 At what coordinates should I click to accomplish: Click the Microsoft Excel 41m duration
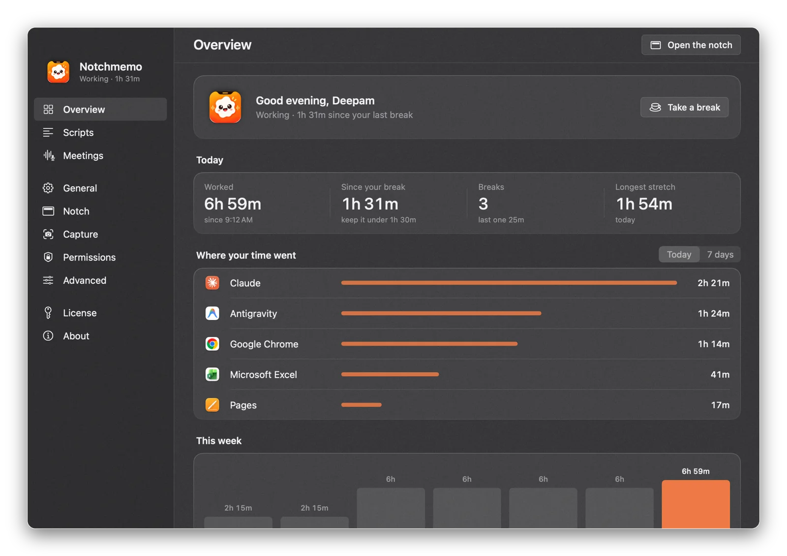click(x=720, y=374)
